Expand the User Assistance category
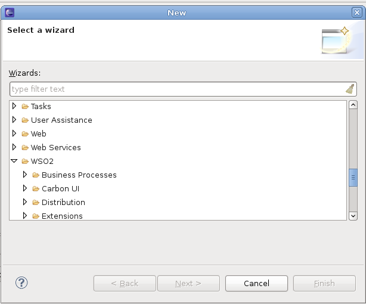This screenshot has height=304, width=366. pos(14,120)
